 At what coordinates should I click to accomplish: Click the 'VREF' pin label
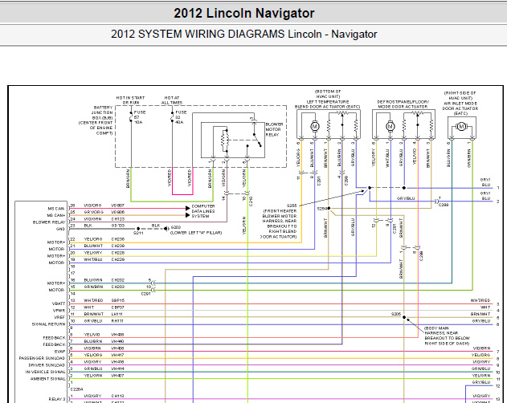(x=59, y=317)
